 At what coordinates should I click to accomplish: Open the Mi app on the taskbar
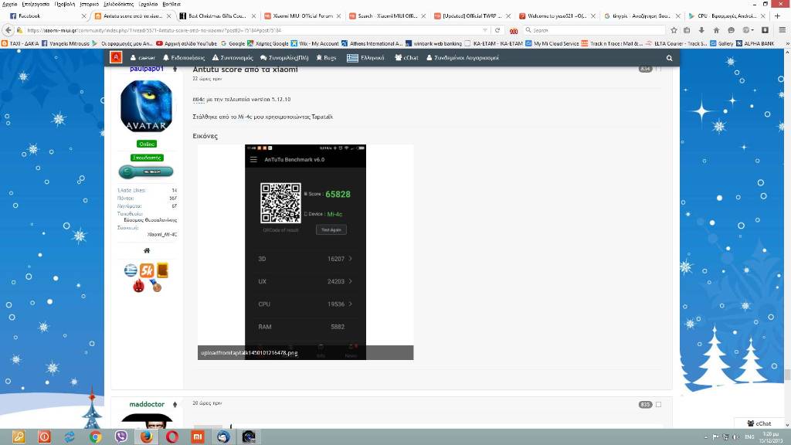click(198, 437)
